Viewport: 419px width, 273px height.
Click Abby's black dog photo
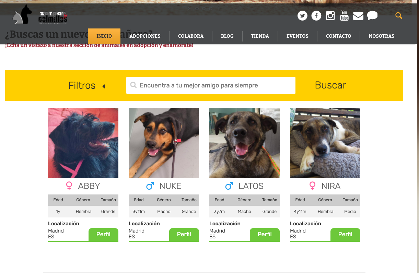click(x=83, y=143)
